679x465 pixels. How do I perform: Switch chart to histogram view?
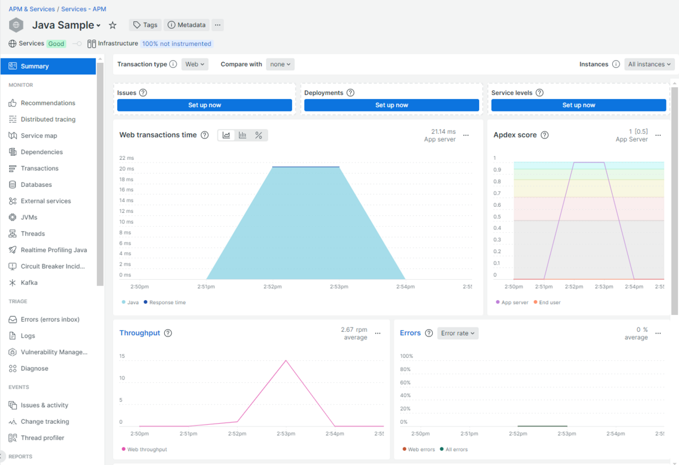pos(243,135)
